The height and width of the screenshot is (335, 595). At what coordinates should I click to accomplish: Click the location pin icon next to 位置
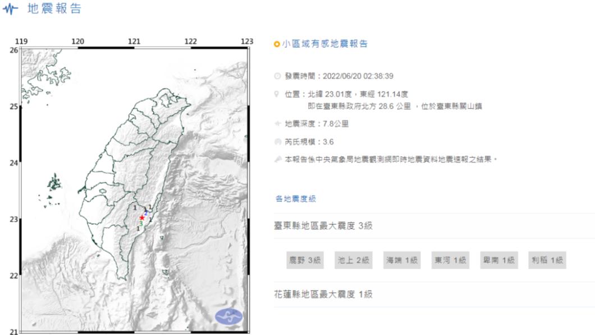tap(277, 94)
